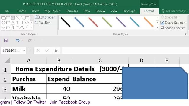Image resolution: width=189 pixels, height=106 pixels.
Task: Select column A header
Action: coord(29,60)
